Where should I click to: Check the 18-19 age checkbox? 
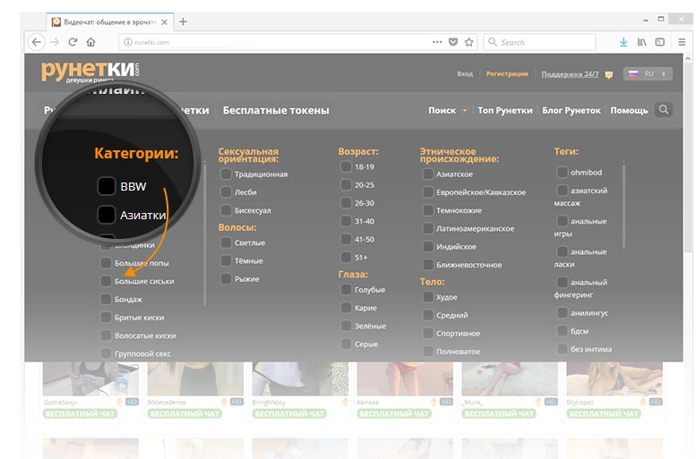click(x=346, y=166)
